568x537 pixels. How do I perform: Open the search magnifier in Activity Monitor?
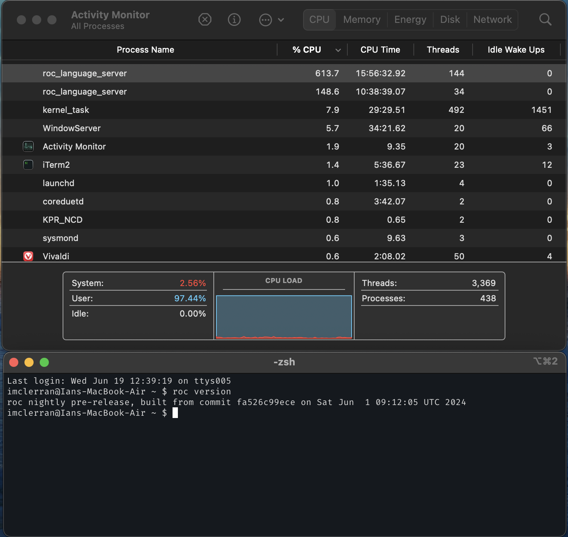point(545,19)
